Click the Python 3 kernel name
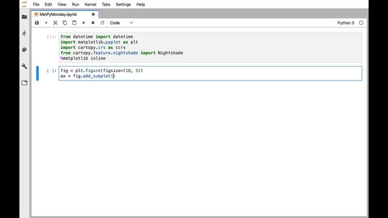This screenshot has width=388, height=218. tap(346, 23)
